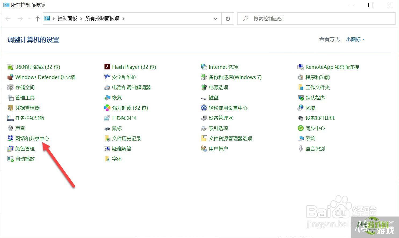Expand the address bar history dropdown
Screen dimensions: 399x238
click(x=215, y=19)
